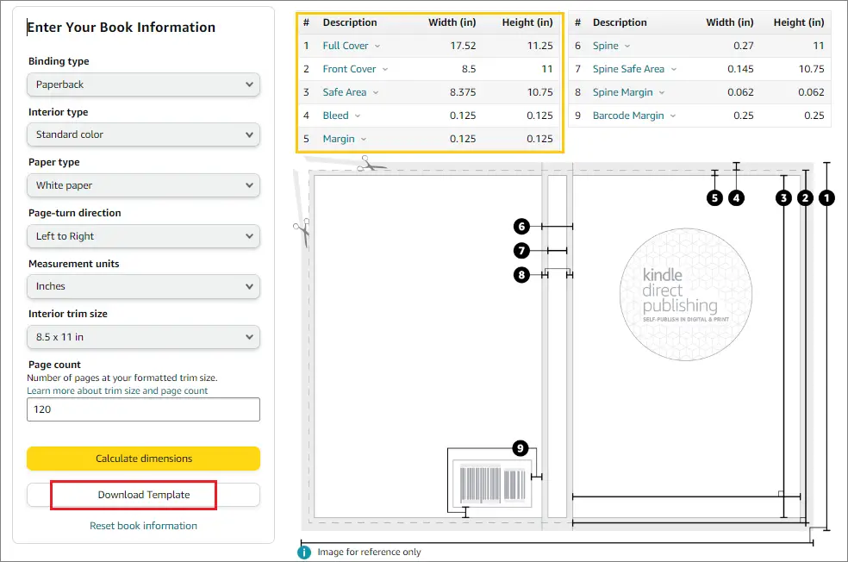Expand the Margin row description
Screen dimensions: 848x562
345,139
